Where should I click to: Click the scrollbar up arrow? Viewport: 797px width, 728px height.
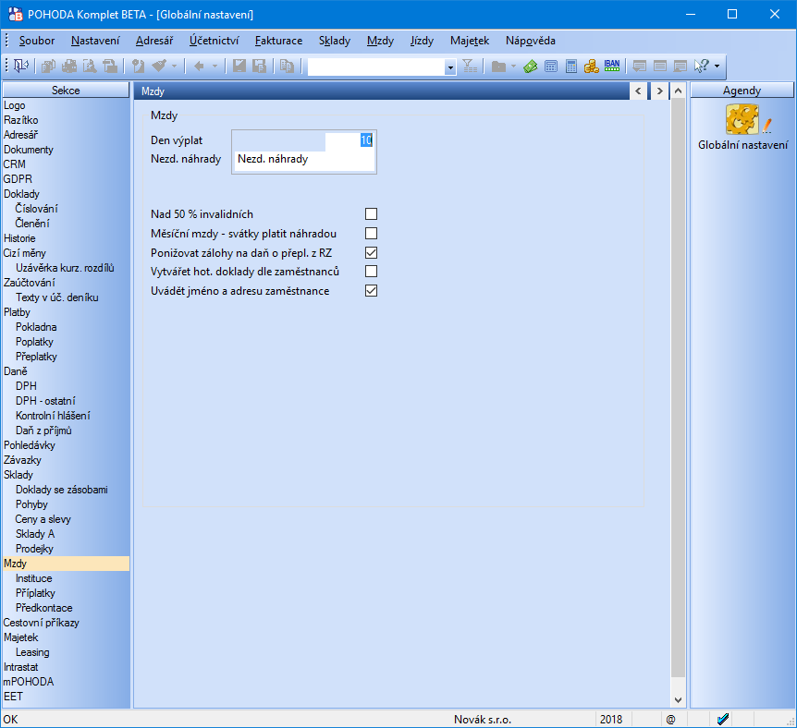(678, 91)
